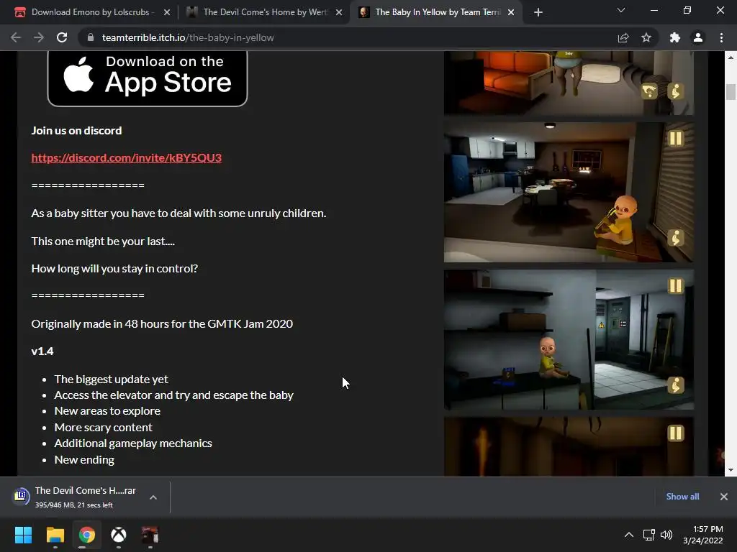737x552 pixels.
Task: Click 'This one might be your last' text
Action: (103, 241)
